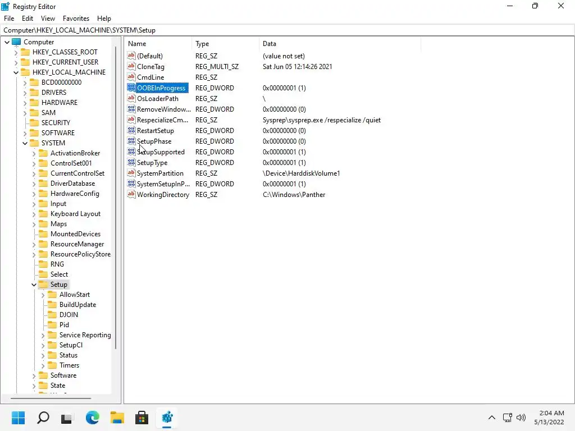Click the WorkingDirectory string icon
This screenshot has width=575, height=431.
[x=131, y=194]
